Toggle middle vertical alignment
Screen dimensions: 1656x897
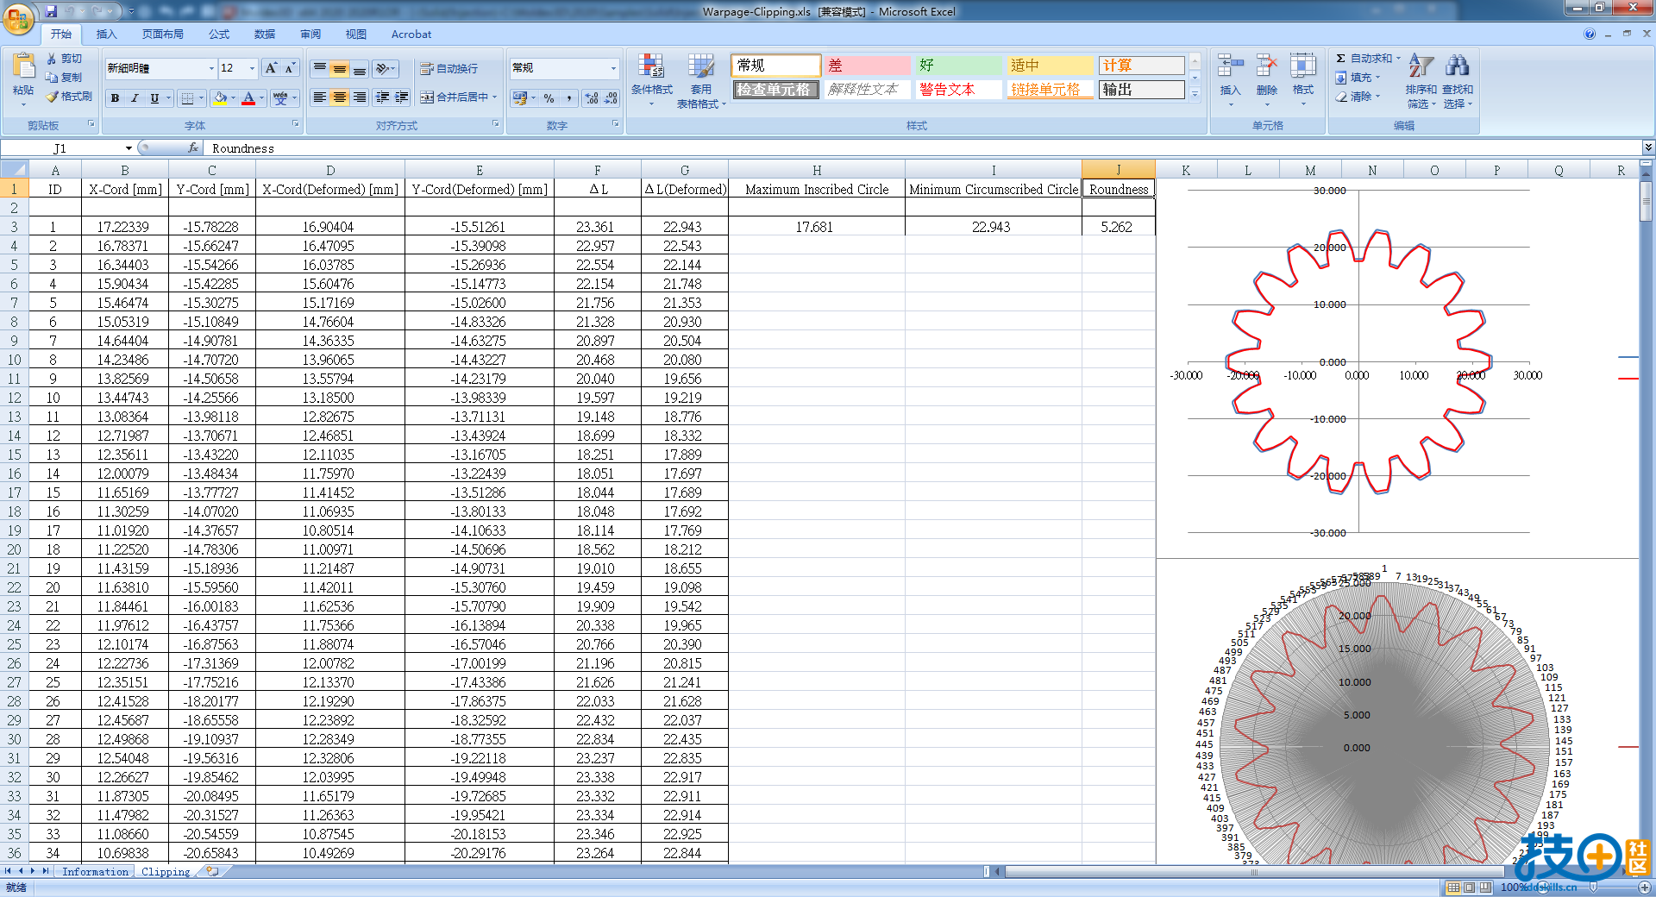340,68
